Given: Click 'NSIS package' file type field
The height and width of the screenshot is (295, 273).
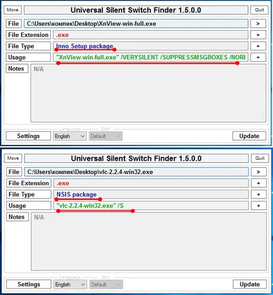Looking at the screenshot, I should point(151,194).
